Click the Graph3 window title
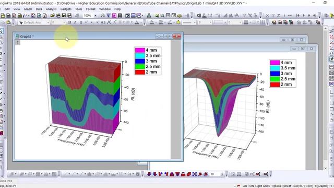 coord(27,37)
